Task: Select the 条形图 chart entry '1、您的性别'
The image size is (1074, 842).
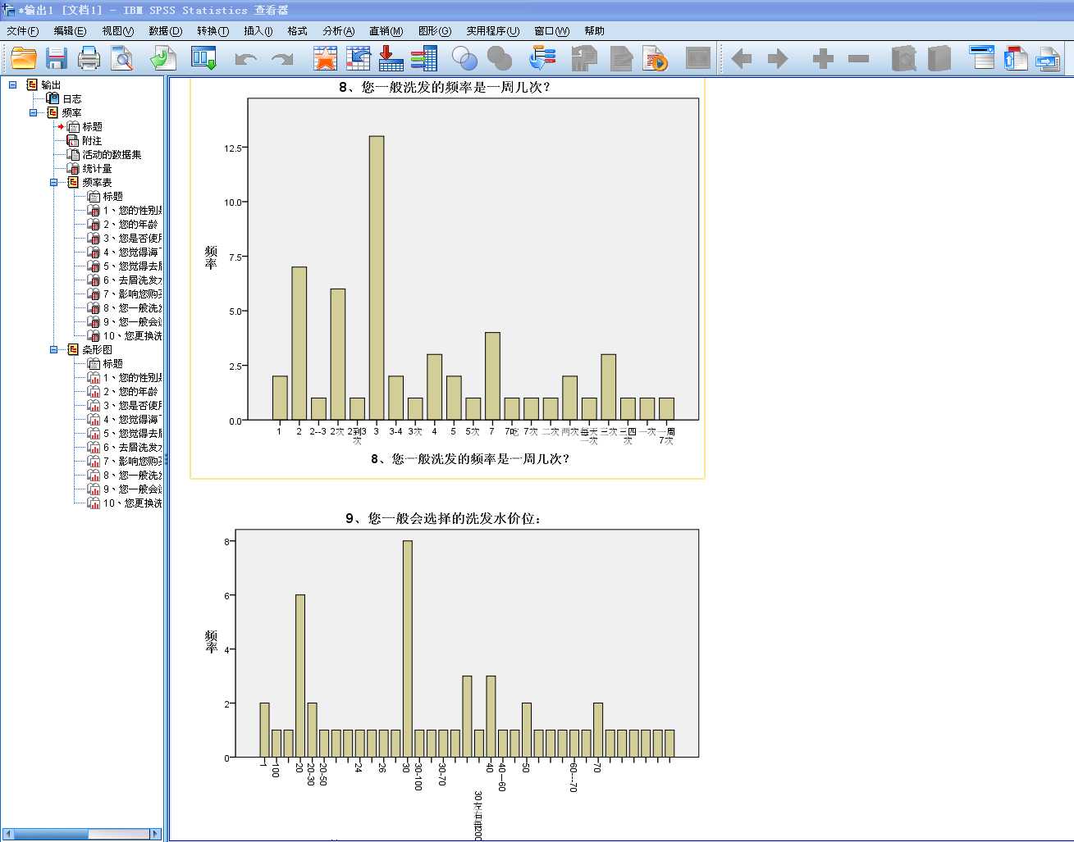Action: [x=132, y=377]
